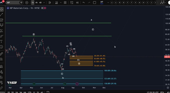This screenshot has height=93, width=170.
Task: Open the indicator templates grid icon
Action: click(65, 2)
